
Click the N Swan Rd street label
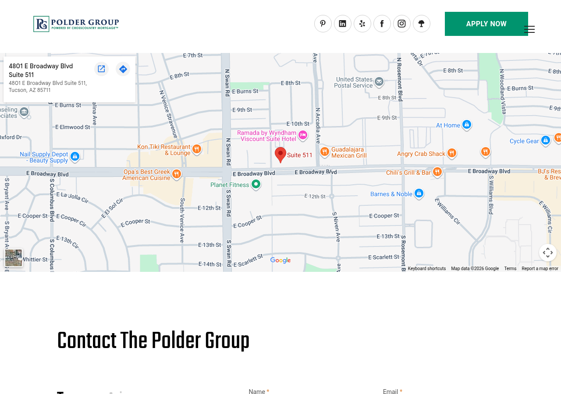227,82
